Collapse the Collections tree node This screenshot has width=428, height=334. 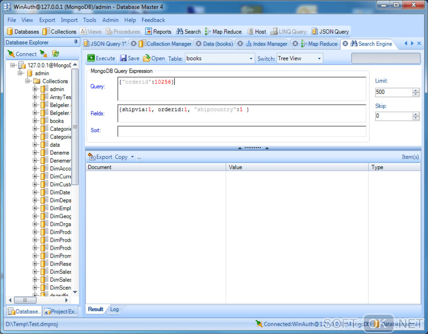[28, 81]
